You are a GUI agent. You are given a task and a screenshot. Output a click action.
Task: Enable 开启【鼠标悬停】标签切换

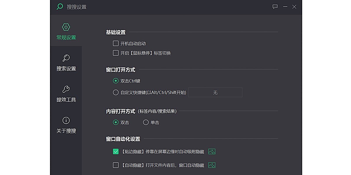point(116,53)
